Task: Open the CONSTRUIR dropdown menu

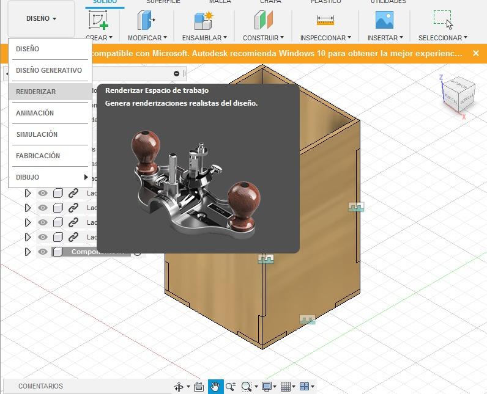Action: (263, 38)
